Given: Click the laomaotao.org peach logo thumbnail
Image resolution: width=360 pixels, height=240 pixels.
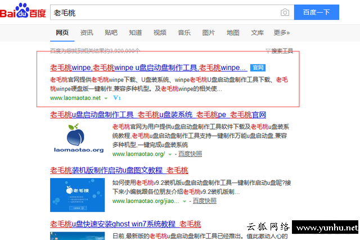Looking at the screenshot, I should pos(79,138).
